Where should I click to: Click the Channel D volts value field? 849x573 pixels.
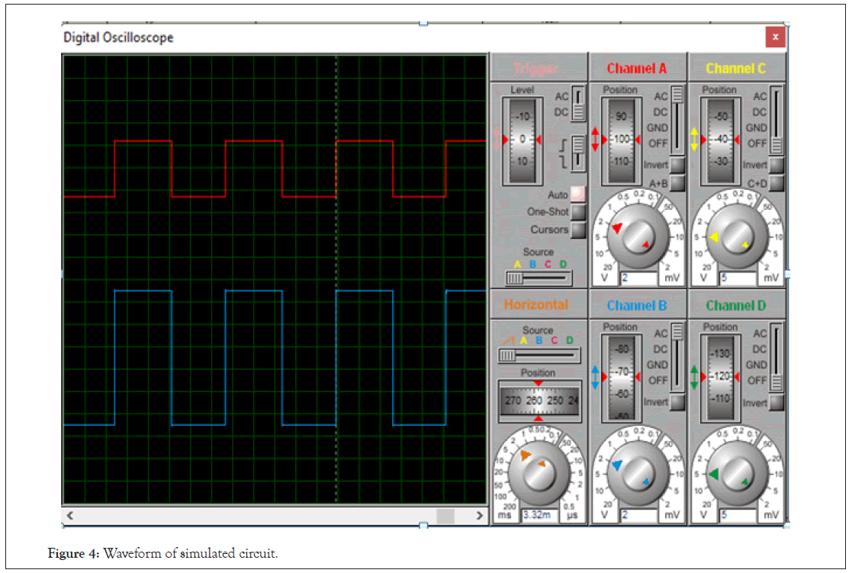click(738, 516)
